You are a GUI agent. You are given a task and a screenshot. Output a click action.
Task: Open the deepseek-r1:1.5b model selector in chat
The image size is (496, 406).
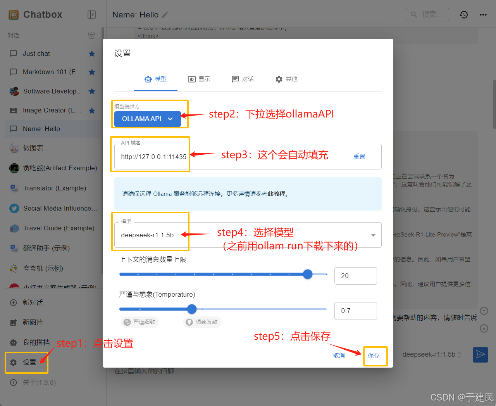click(x=432, y=354)
